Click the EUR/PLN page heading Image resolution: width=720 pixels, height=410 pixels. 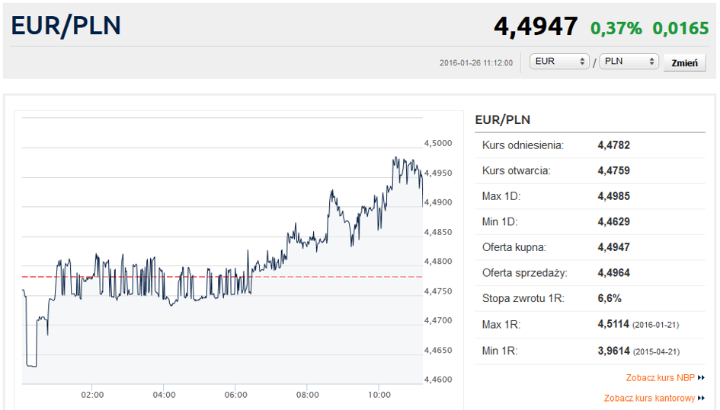click(66, 26)
